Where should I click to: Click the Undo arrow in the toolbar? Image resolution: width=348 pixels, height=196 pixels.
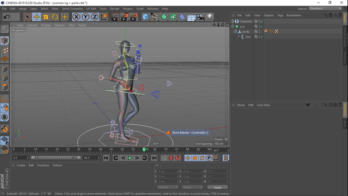[7, 17]
